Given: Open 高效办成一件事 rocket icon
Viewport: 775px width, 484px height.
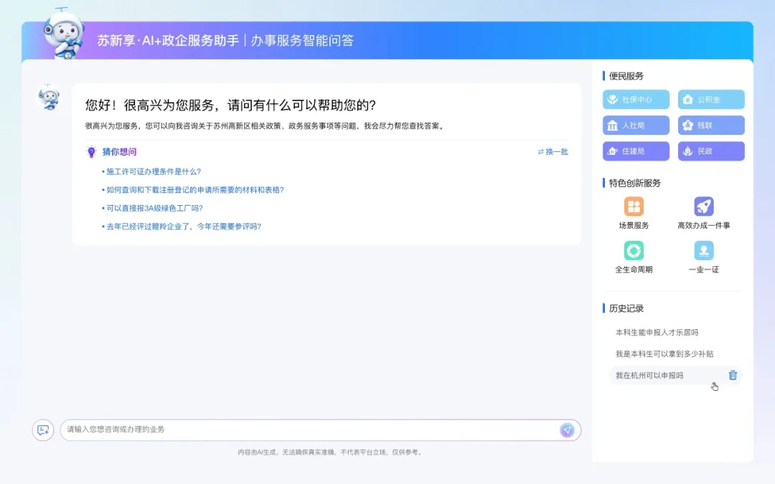Looking at the screenshot, I should point(703,207).
